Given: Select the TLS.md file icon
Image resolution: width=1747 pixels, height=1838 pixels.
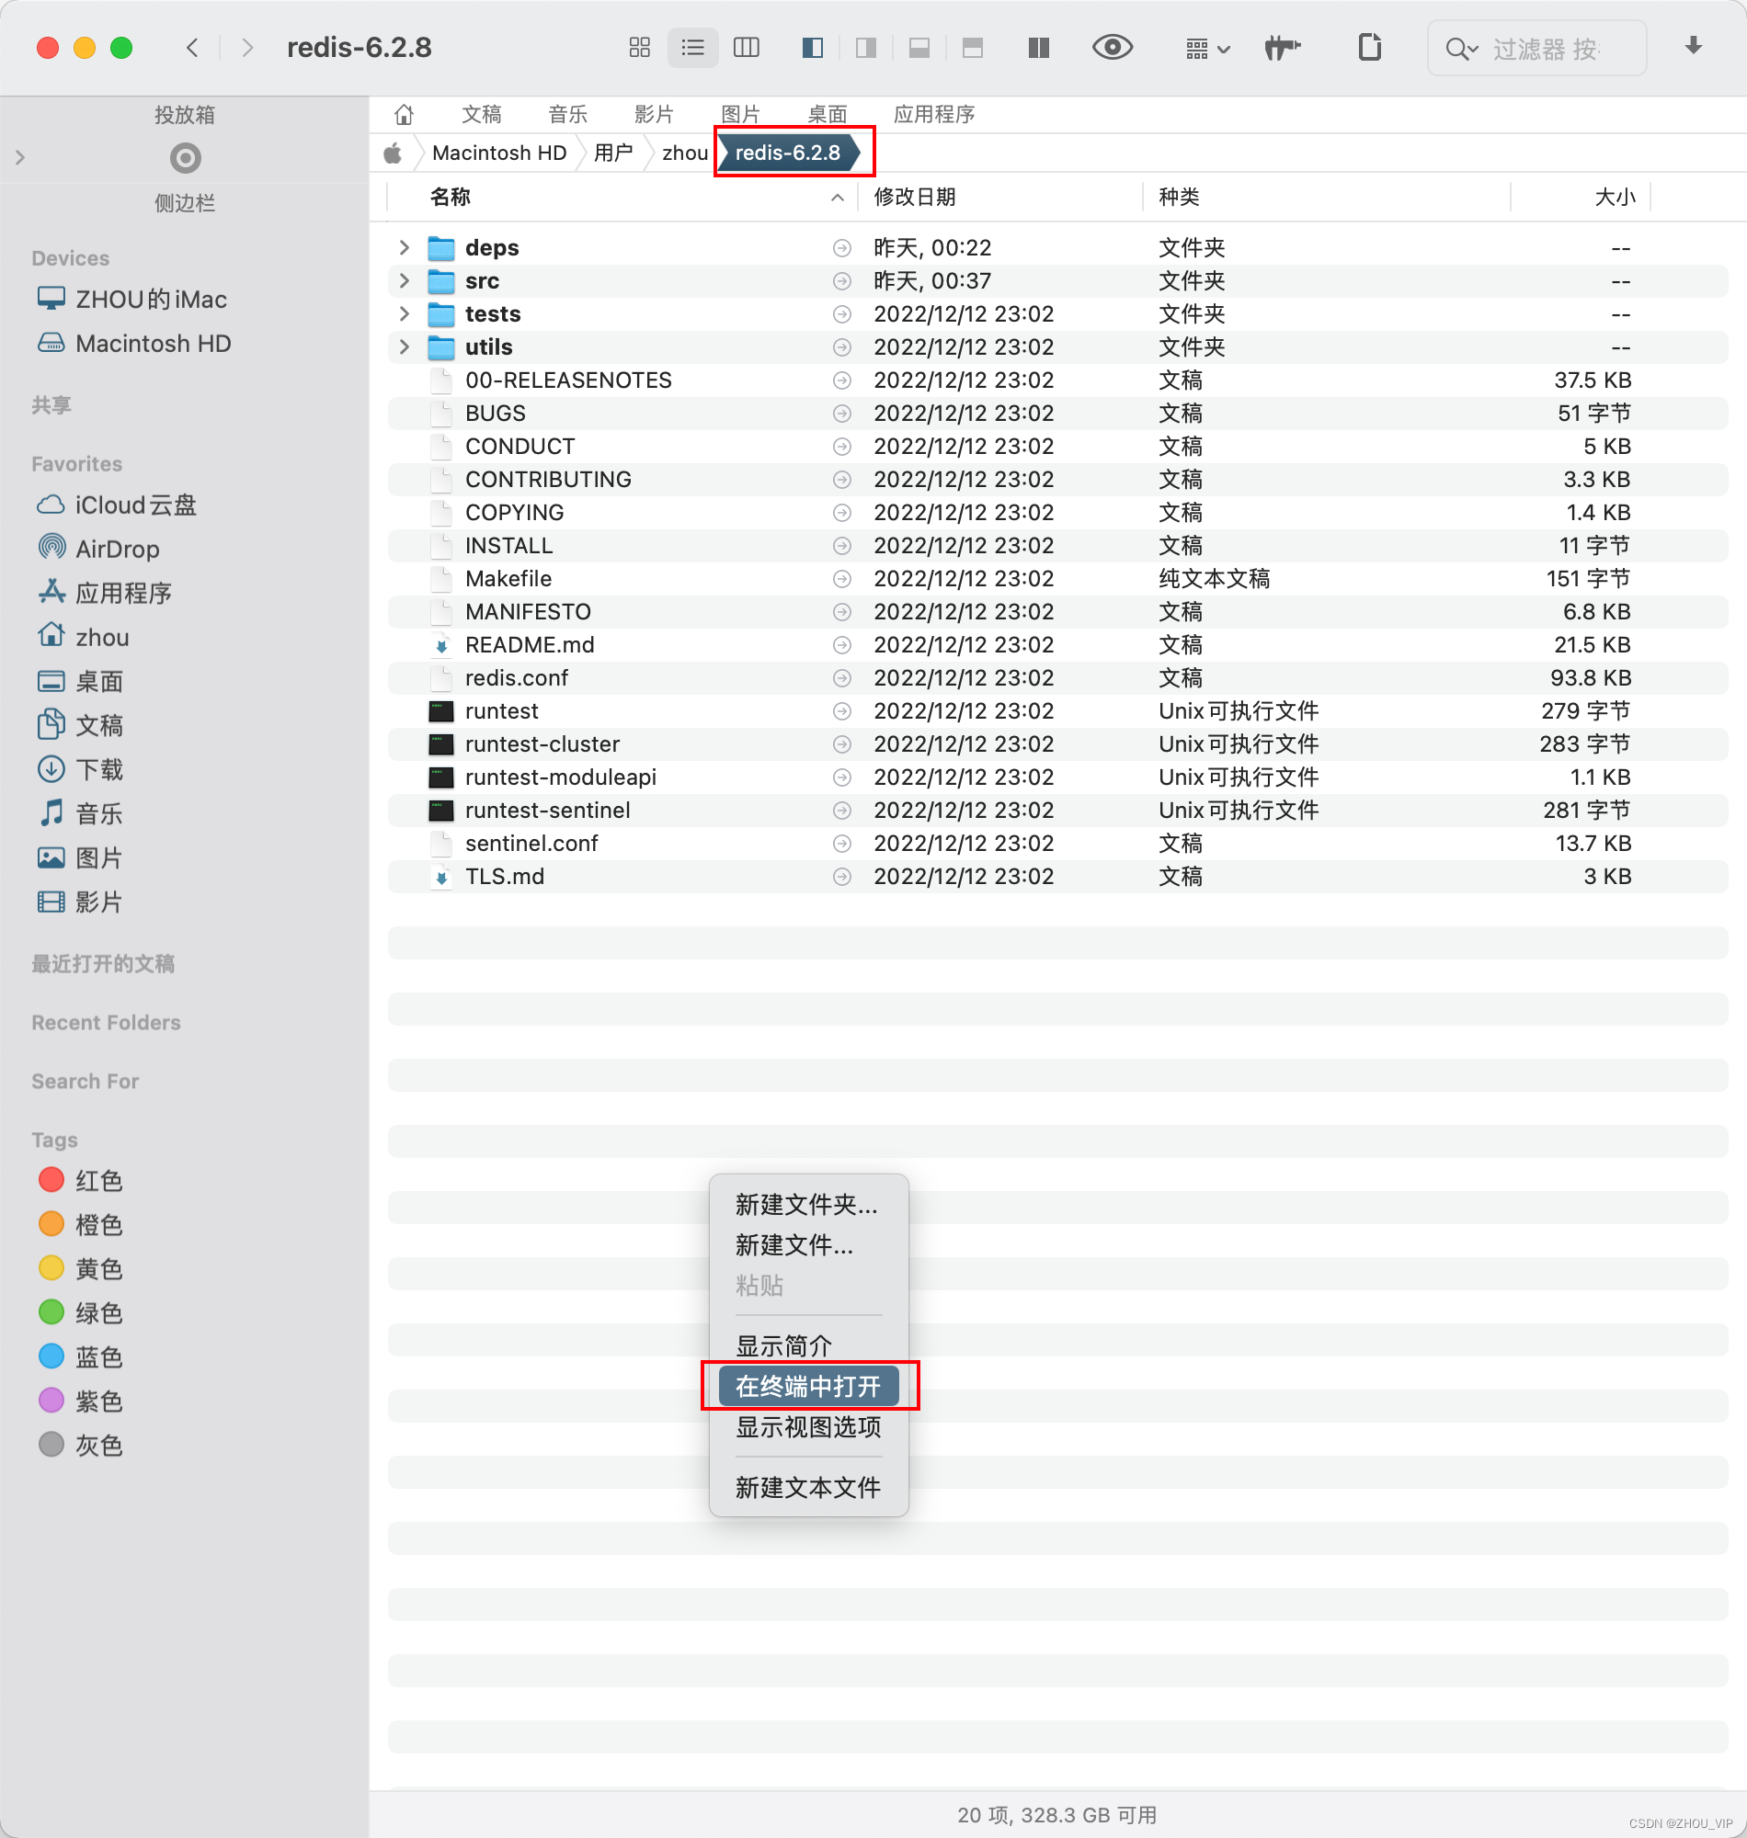Looking at the screenshot, I should [x=441, y=877].
